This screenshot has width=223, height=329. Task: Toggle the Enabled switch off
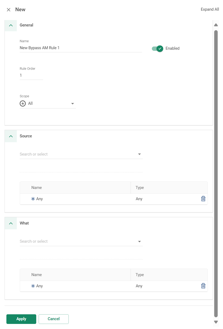tap(157, 48)
